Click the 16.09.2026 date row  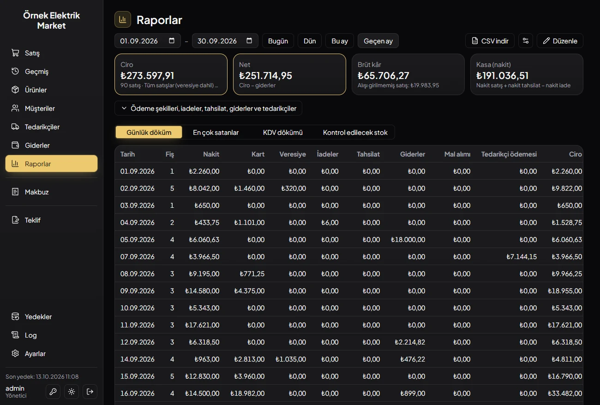tap(349, 393)
